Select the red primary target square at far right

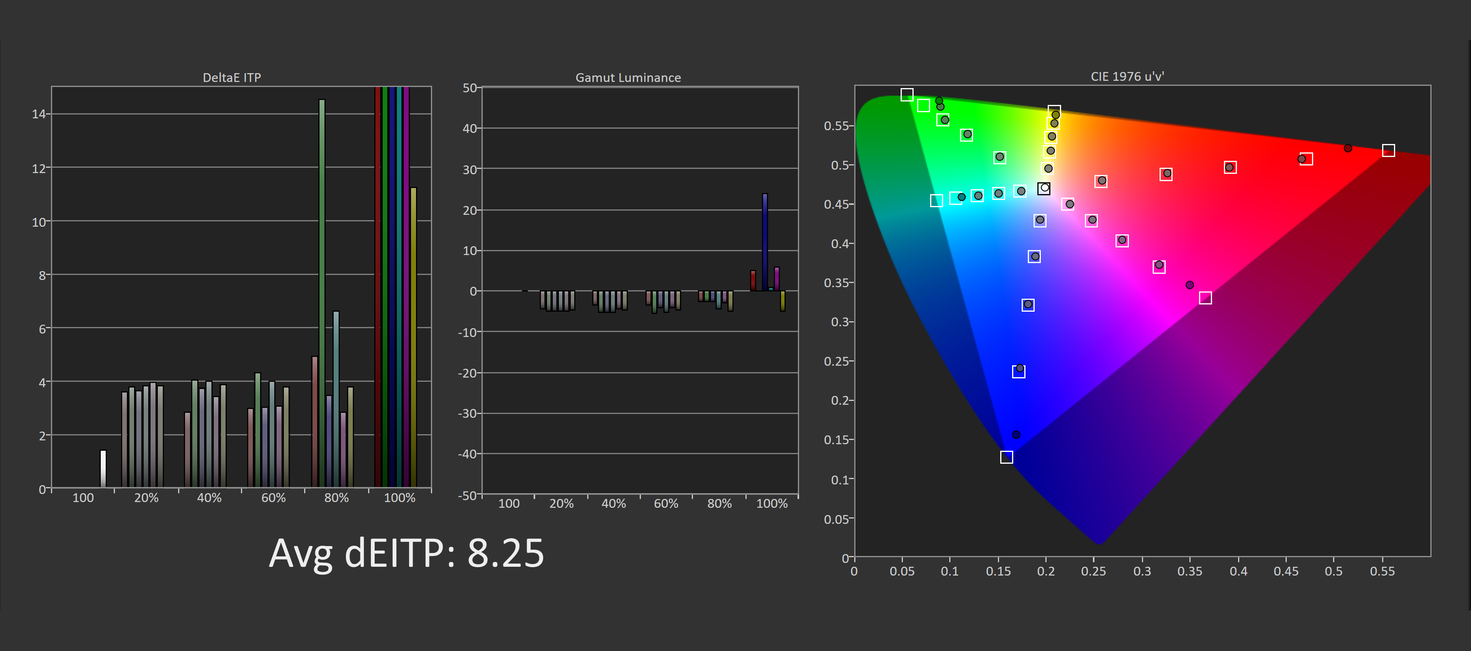tap(1388, 150)
